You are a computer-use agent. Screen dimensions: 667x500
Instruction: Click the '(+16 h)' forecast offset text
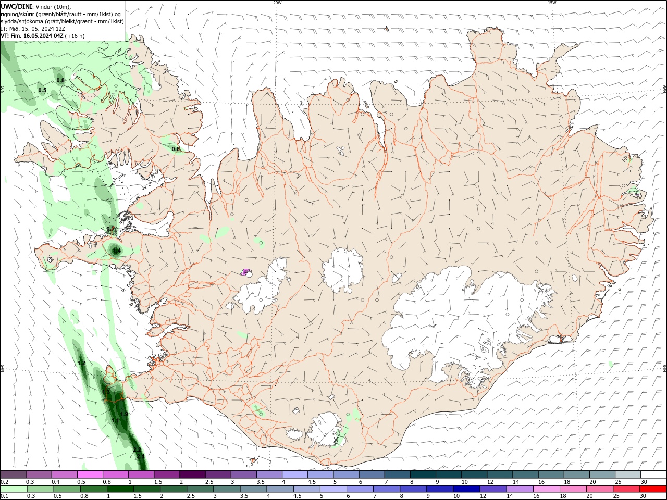coord(75,36)
